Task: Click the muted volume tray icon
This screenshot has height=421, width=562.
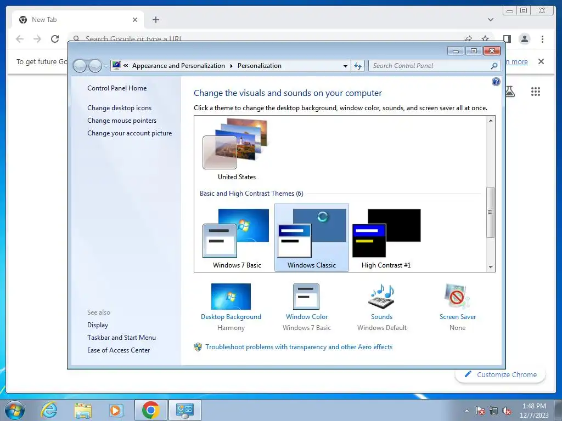Action: tap(507, 411)
